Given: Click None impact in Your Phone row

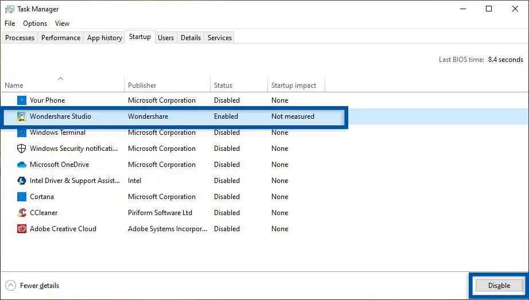Looking at the screenshot, I should [279, 100].
